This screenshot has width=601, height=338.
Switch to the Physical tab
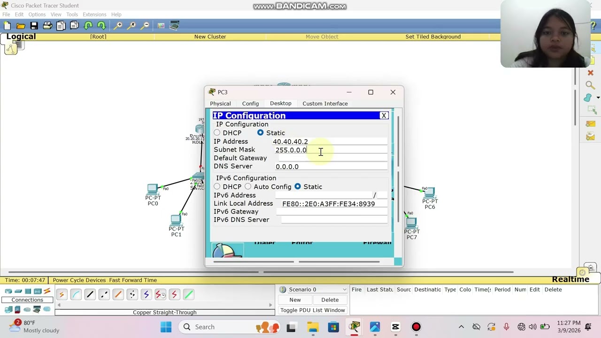pos(220,104)
